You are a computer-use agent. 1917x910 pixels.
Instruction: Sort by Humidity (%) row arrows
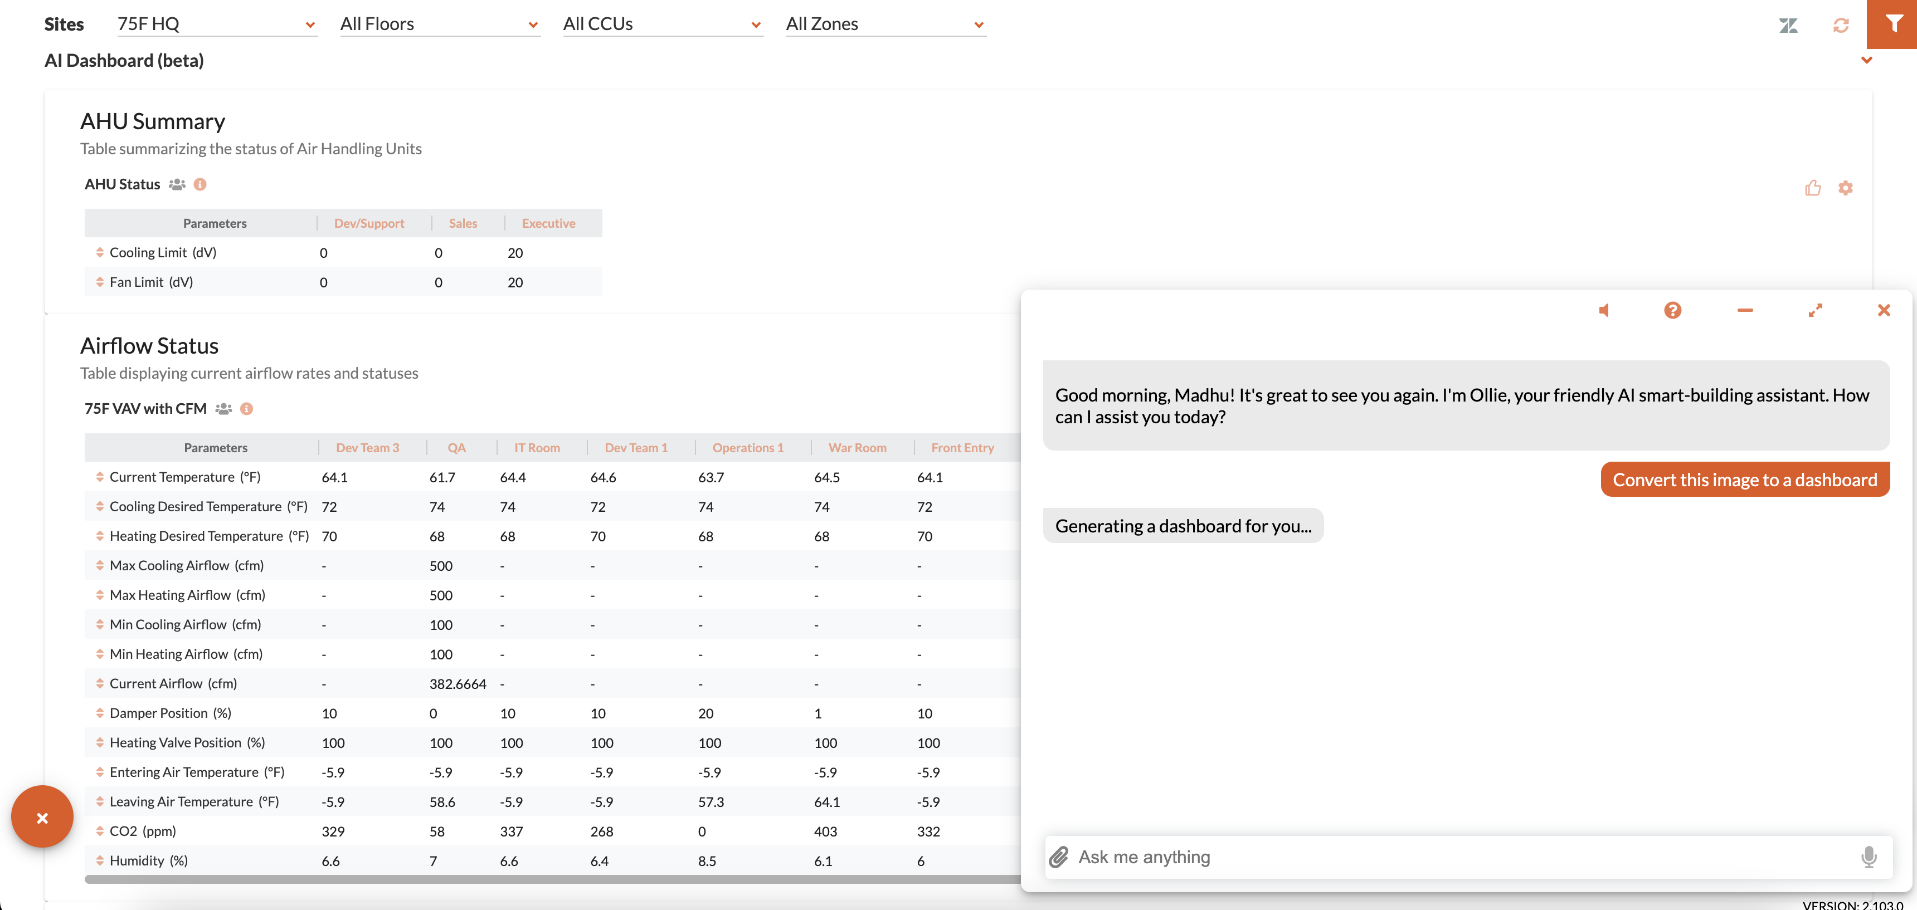pos(100,861)
